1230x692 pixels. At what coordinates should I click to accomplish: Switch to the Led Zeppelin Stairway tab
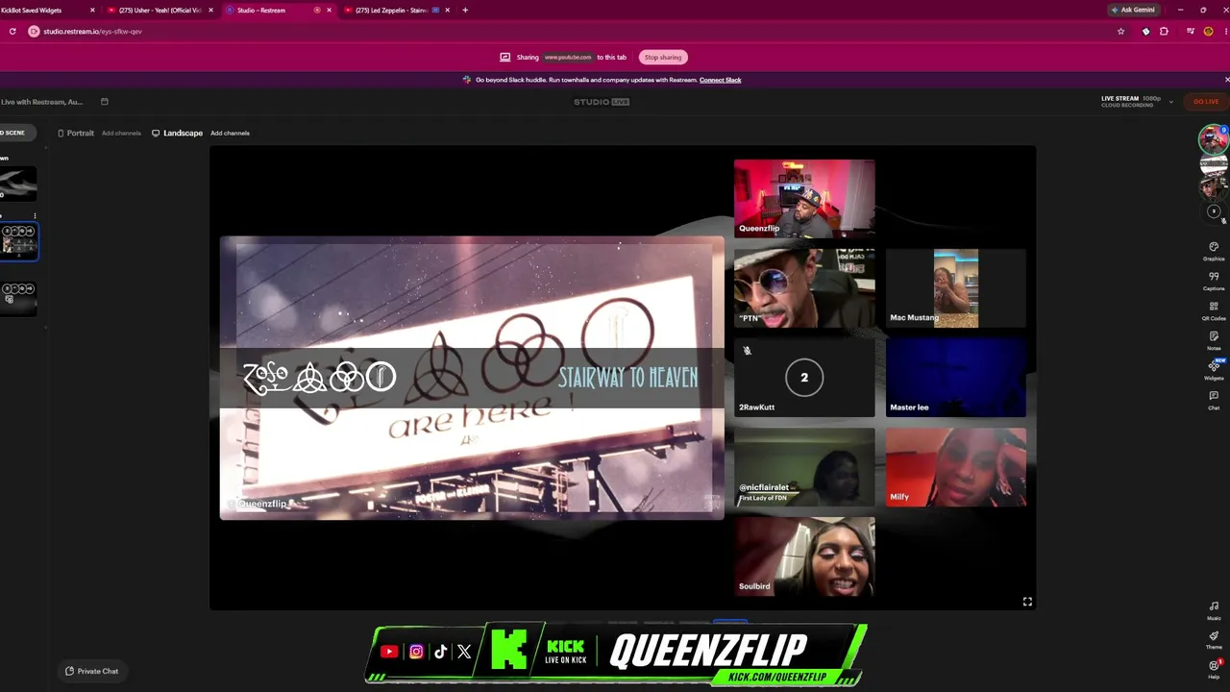[396, 11]
